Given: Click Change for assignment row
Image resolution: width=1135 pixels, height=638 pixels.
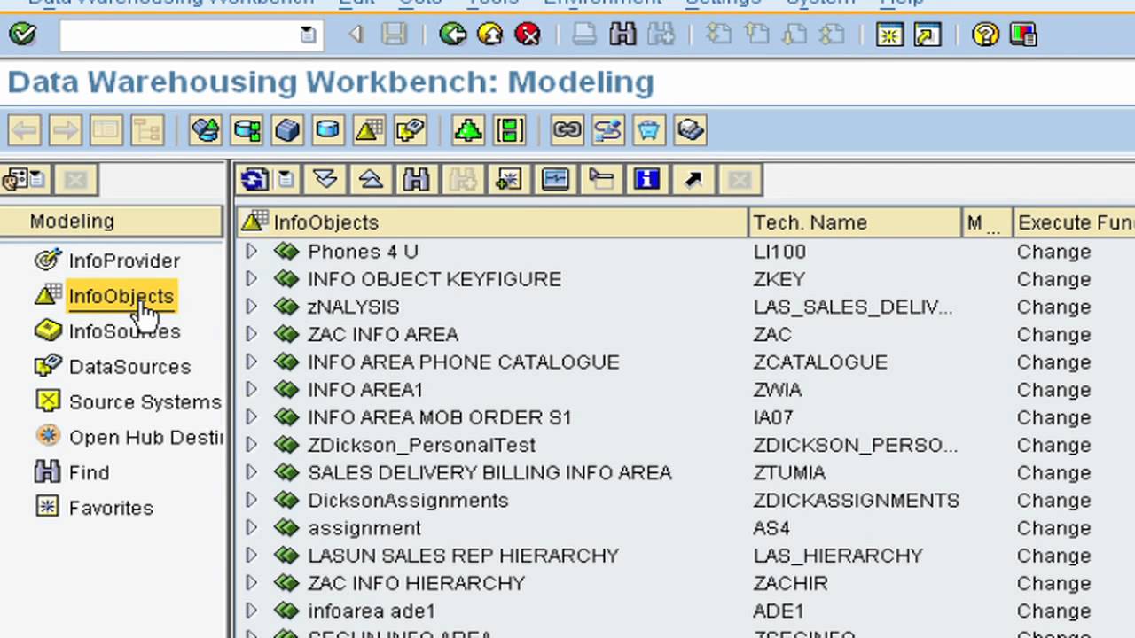Looking at the screenshot, I should coord(1053,528).
